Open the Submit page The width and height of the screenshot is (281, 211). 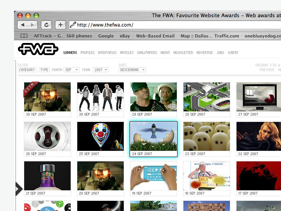pos(233,53)
